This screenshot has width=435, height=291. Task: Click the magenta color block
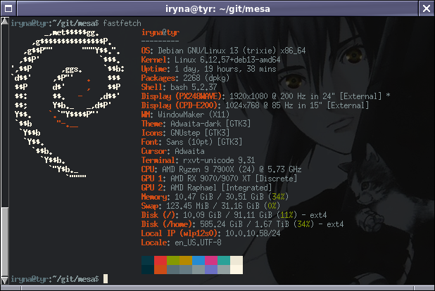(211, 261)
